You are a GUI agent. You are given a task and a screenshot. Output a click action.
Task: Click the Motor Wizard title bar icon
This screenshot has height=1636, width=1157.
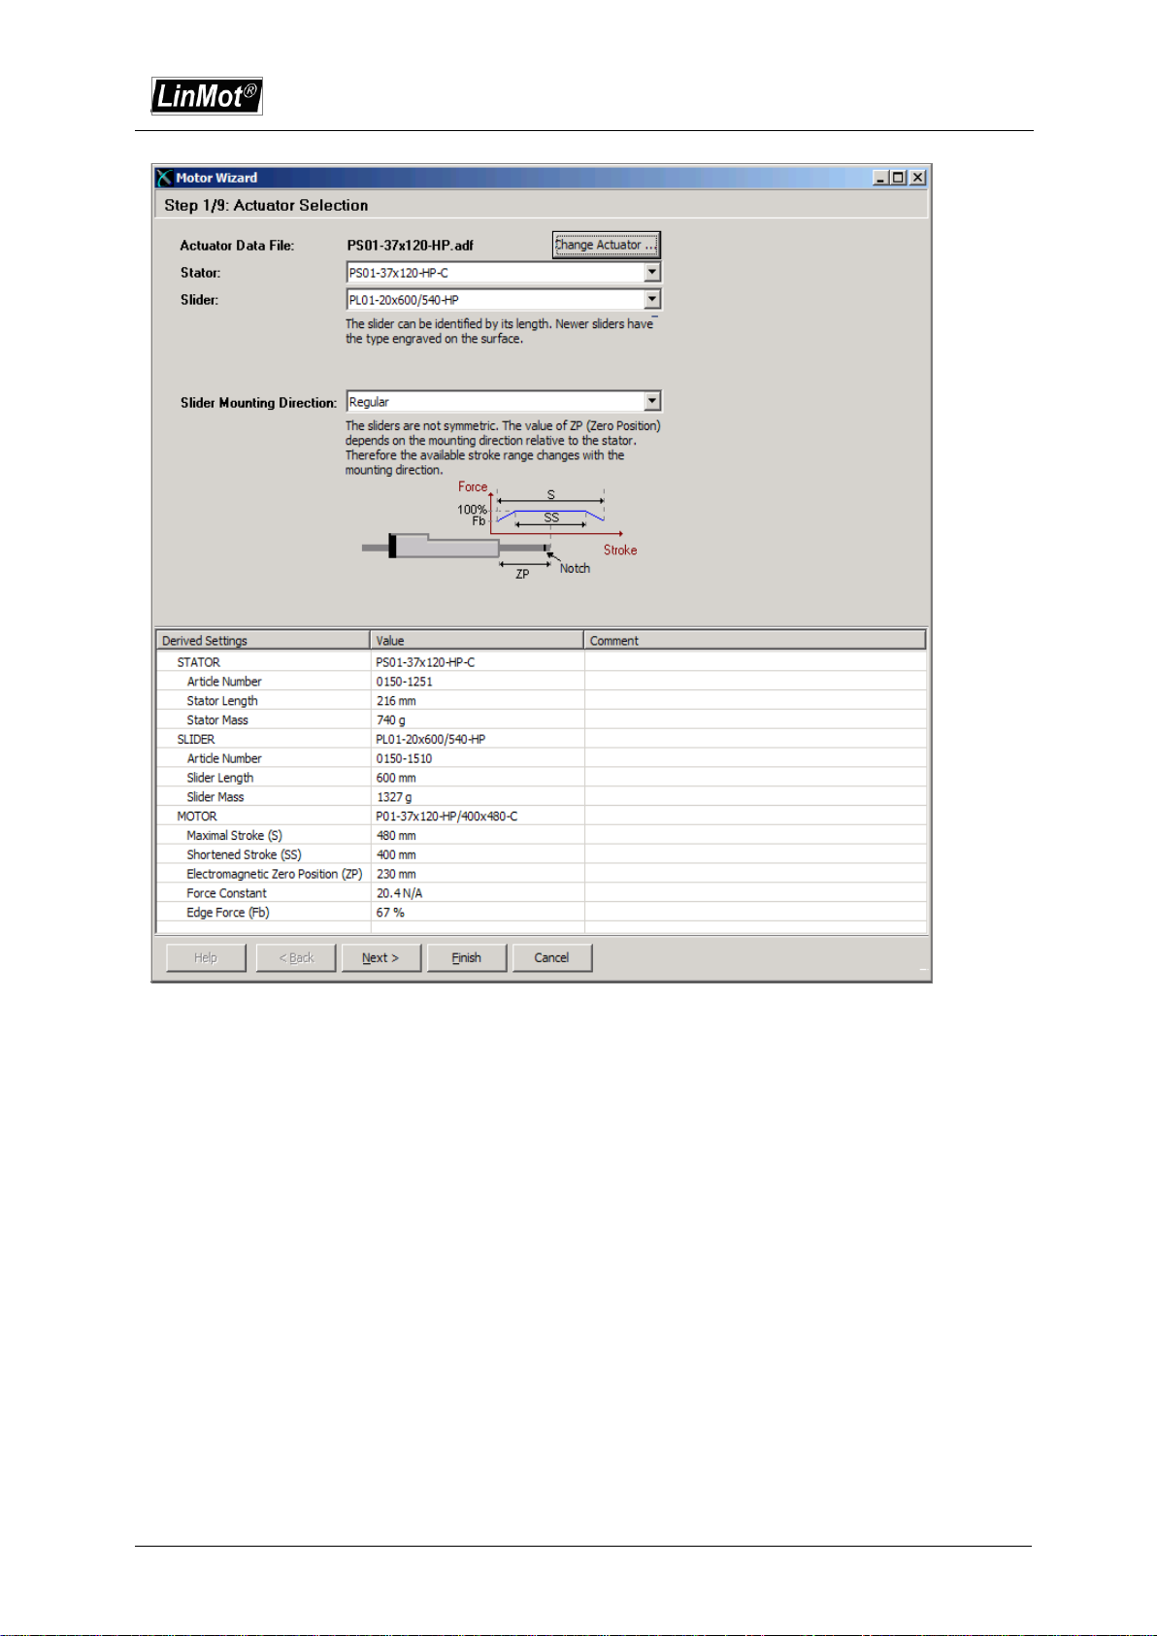pyautogui.click(x=164, y=178)
